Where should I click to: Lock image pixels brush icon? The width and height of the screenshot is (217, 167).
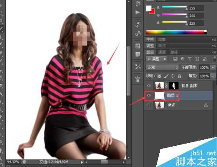coord(166,76)
